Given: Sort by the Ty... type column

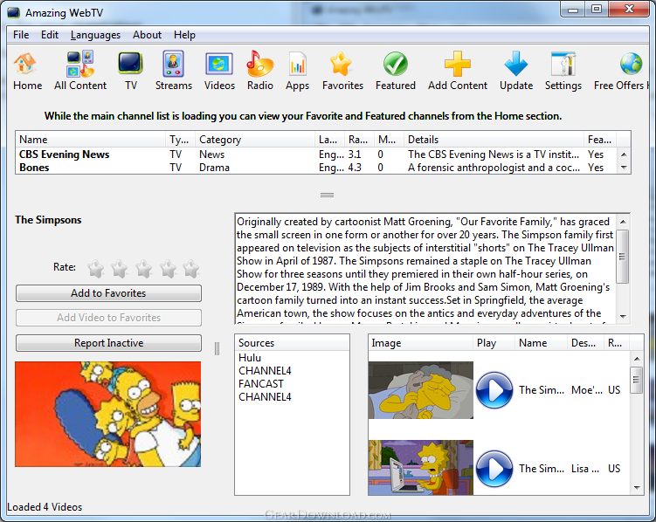Looking at the screenshot, I should pyautogui.click(x=180, y=139).
